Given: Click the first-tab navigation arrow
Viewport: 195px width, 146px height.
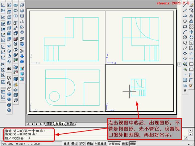Looking at the screenshot, I should point(28,124).
